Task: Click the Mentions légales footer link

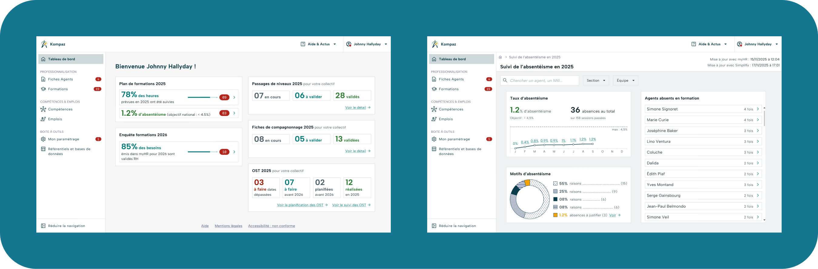Action: [228, 226]
